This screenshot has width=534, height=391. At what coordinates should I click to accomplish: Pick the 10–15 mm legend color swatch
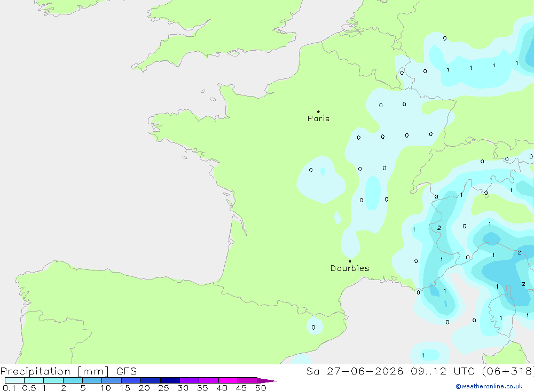click(x=112, y=380)
